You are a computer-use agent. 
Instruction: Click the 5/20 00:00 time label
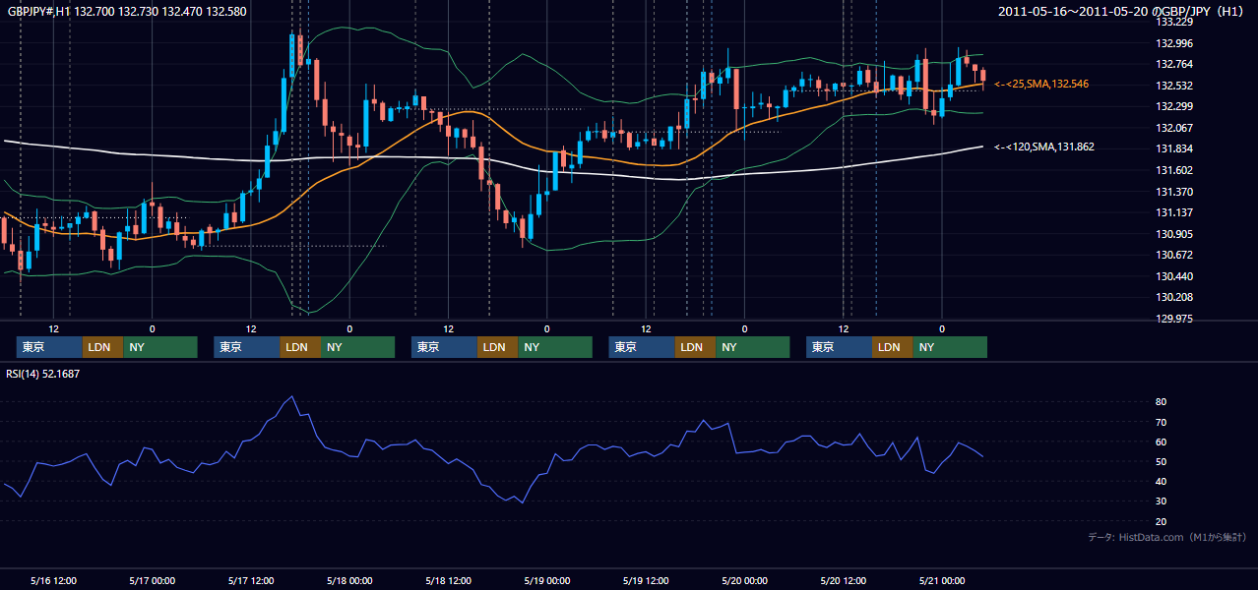point(744,580)
